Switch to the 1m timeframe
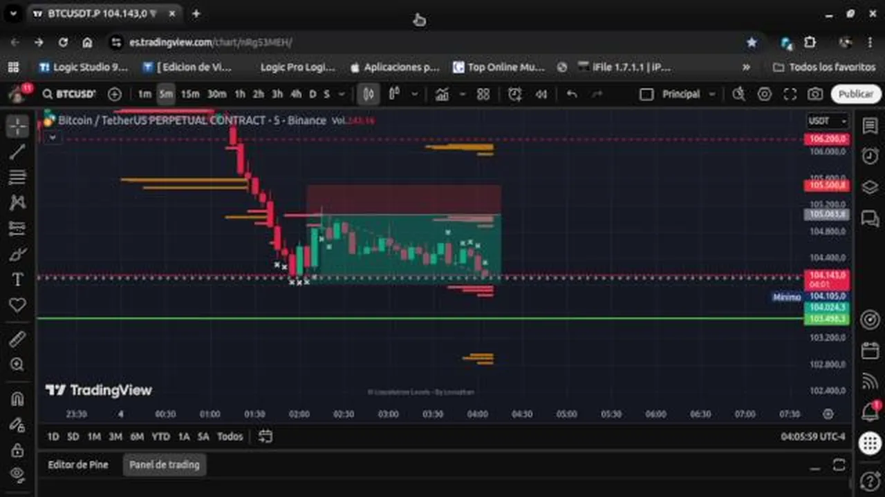The width and height of the screenshot is (885, 497). pos(144,94)
